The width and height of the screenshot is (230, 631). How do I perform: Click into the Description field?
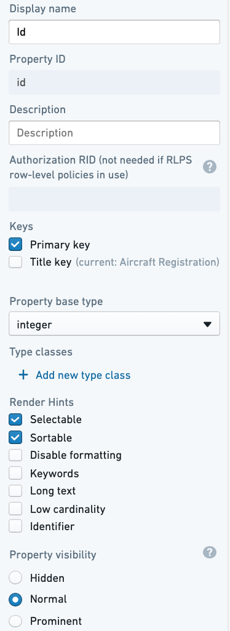click(114, 133)
